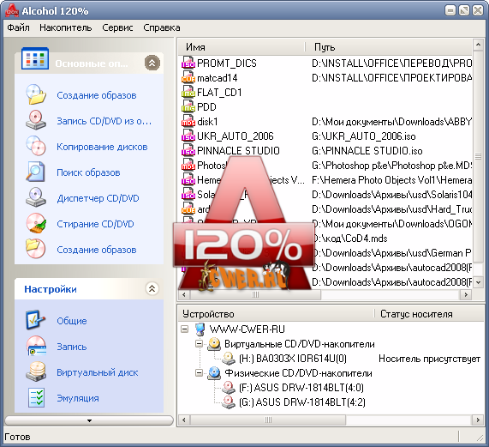Click the ISO icon of PINNACLE STUDIO
The image size is (489, 447).
[188, 150]
